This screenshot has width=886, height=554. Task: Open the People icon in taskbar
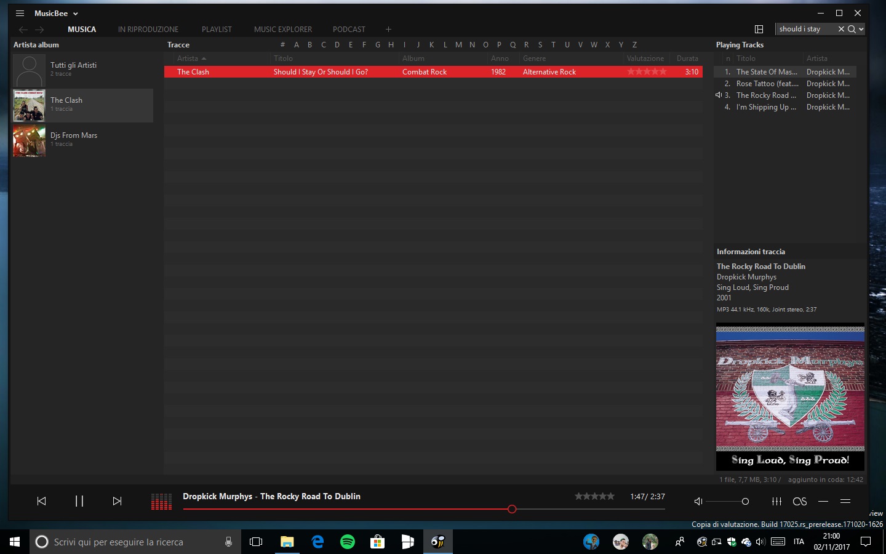click(x=680, y=542)
